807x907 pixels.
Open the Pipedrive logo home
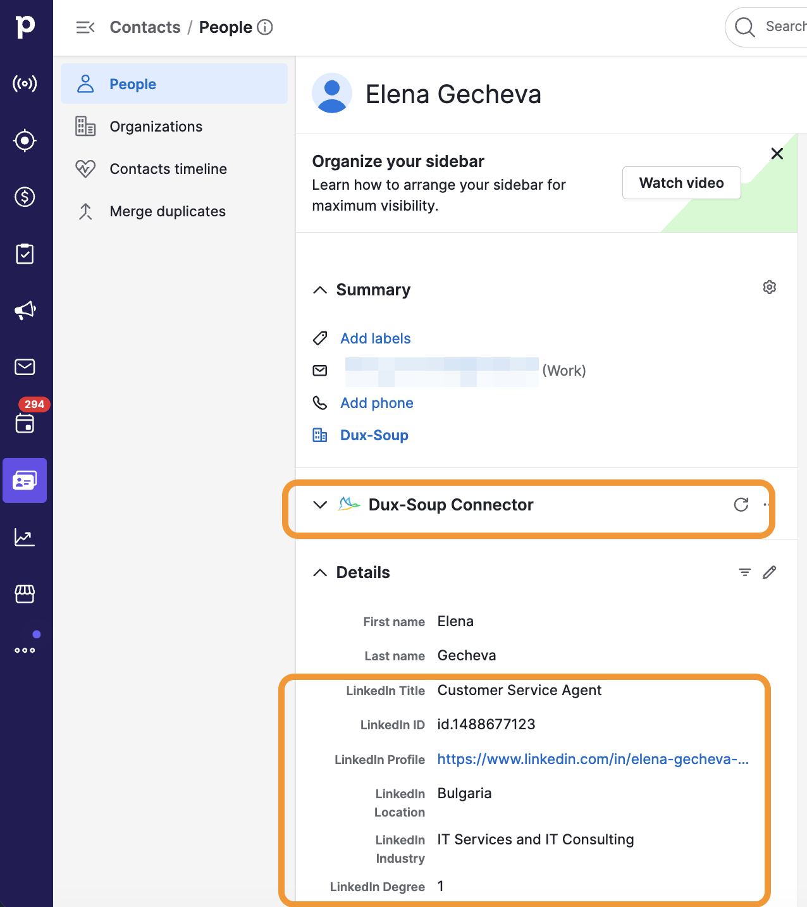25,27
